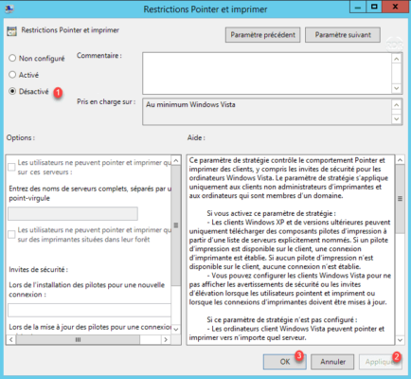Click Options panel scroll left arrow
Image resolution: width=411 pixels, height=379 pixels.
[x=11, y=340]
